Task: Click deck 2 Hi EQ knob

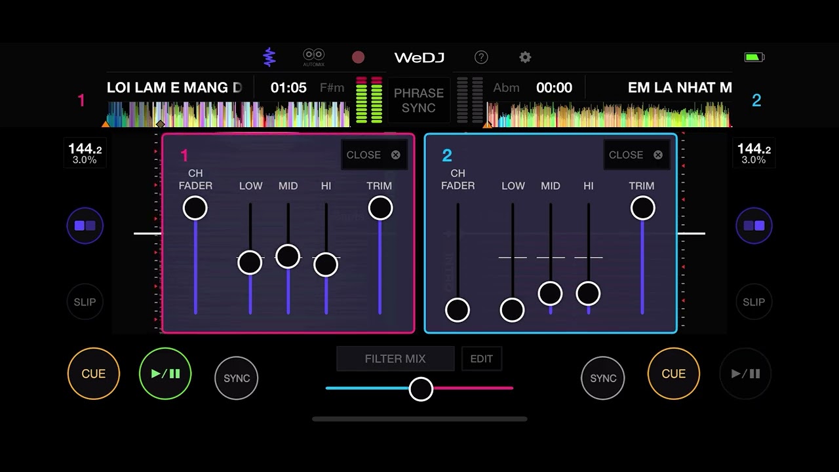Action: pyautogui.click(x=588, y=294)
